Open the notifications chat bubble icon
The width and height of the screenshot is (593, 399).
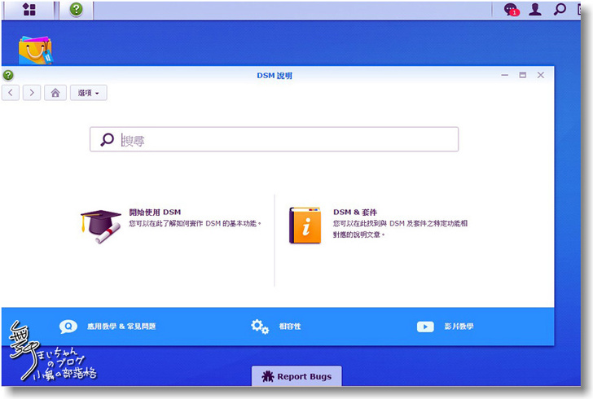(512, 10)
